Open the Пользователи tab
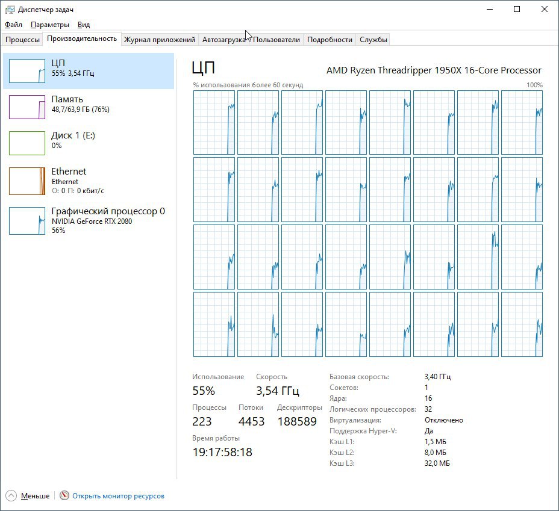Viewport: 559px width, 511px height. (276, 40)
